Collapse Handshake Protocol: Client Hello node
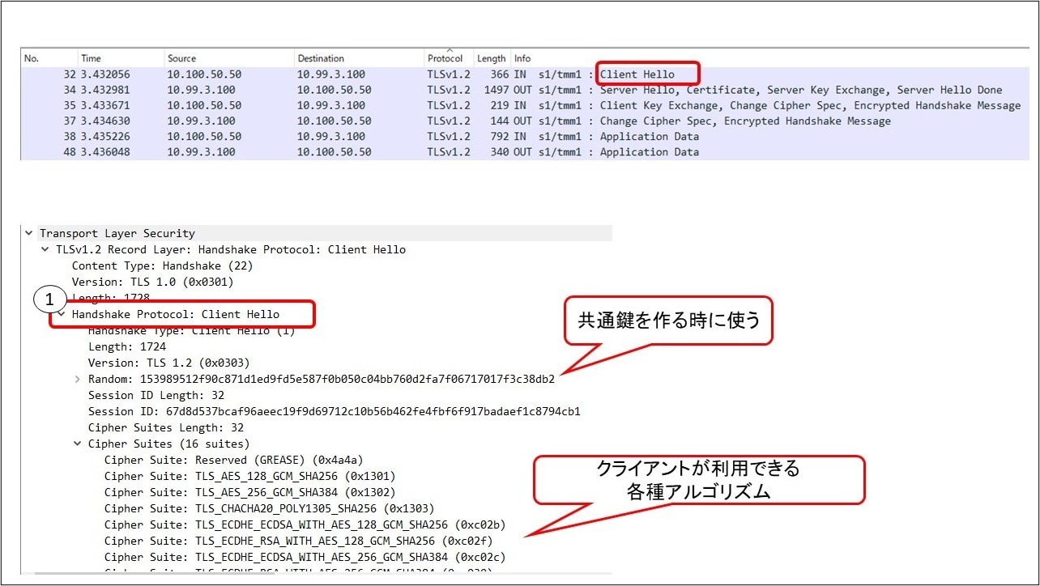 (x=62, y=314)
